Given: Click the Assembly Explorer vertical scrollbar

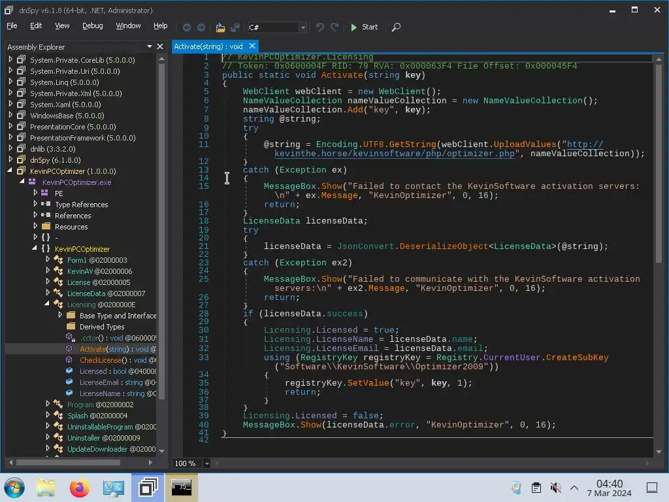Looking at the screenshot, I should 161,231.
